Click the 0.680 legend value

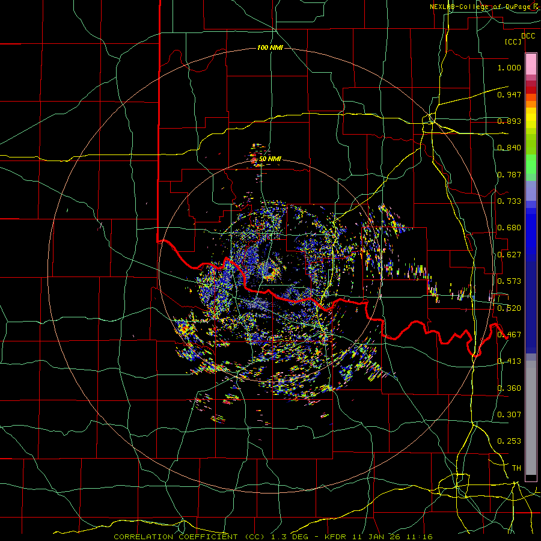[509, 228]
